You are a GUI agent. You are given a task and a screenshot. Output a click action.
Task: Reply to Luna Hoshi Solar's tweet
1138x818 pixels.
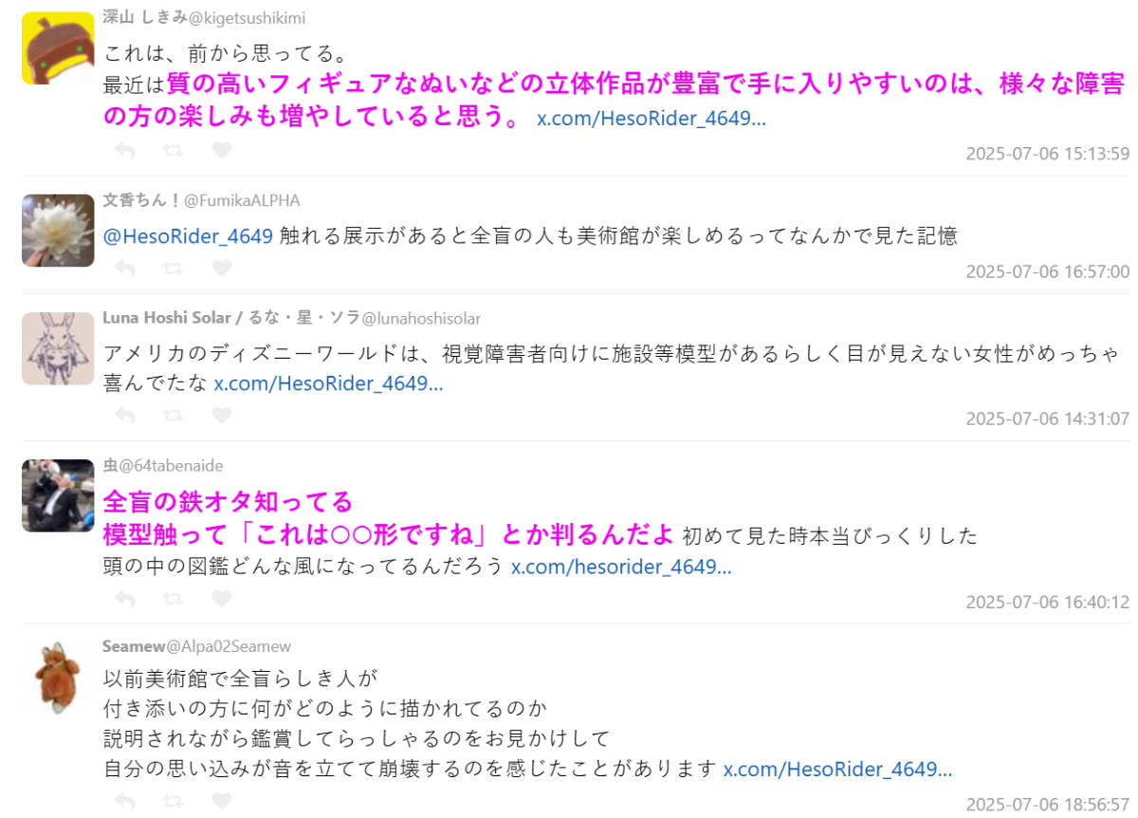coord(124,415)
